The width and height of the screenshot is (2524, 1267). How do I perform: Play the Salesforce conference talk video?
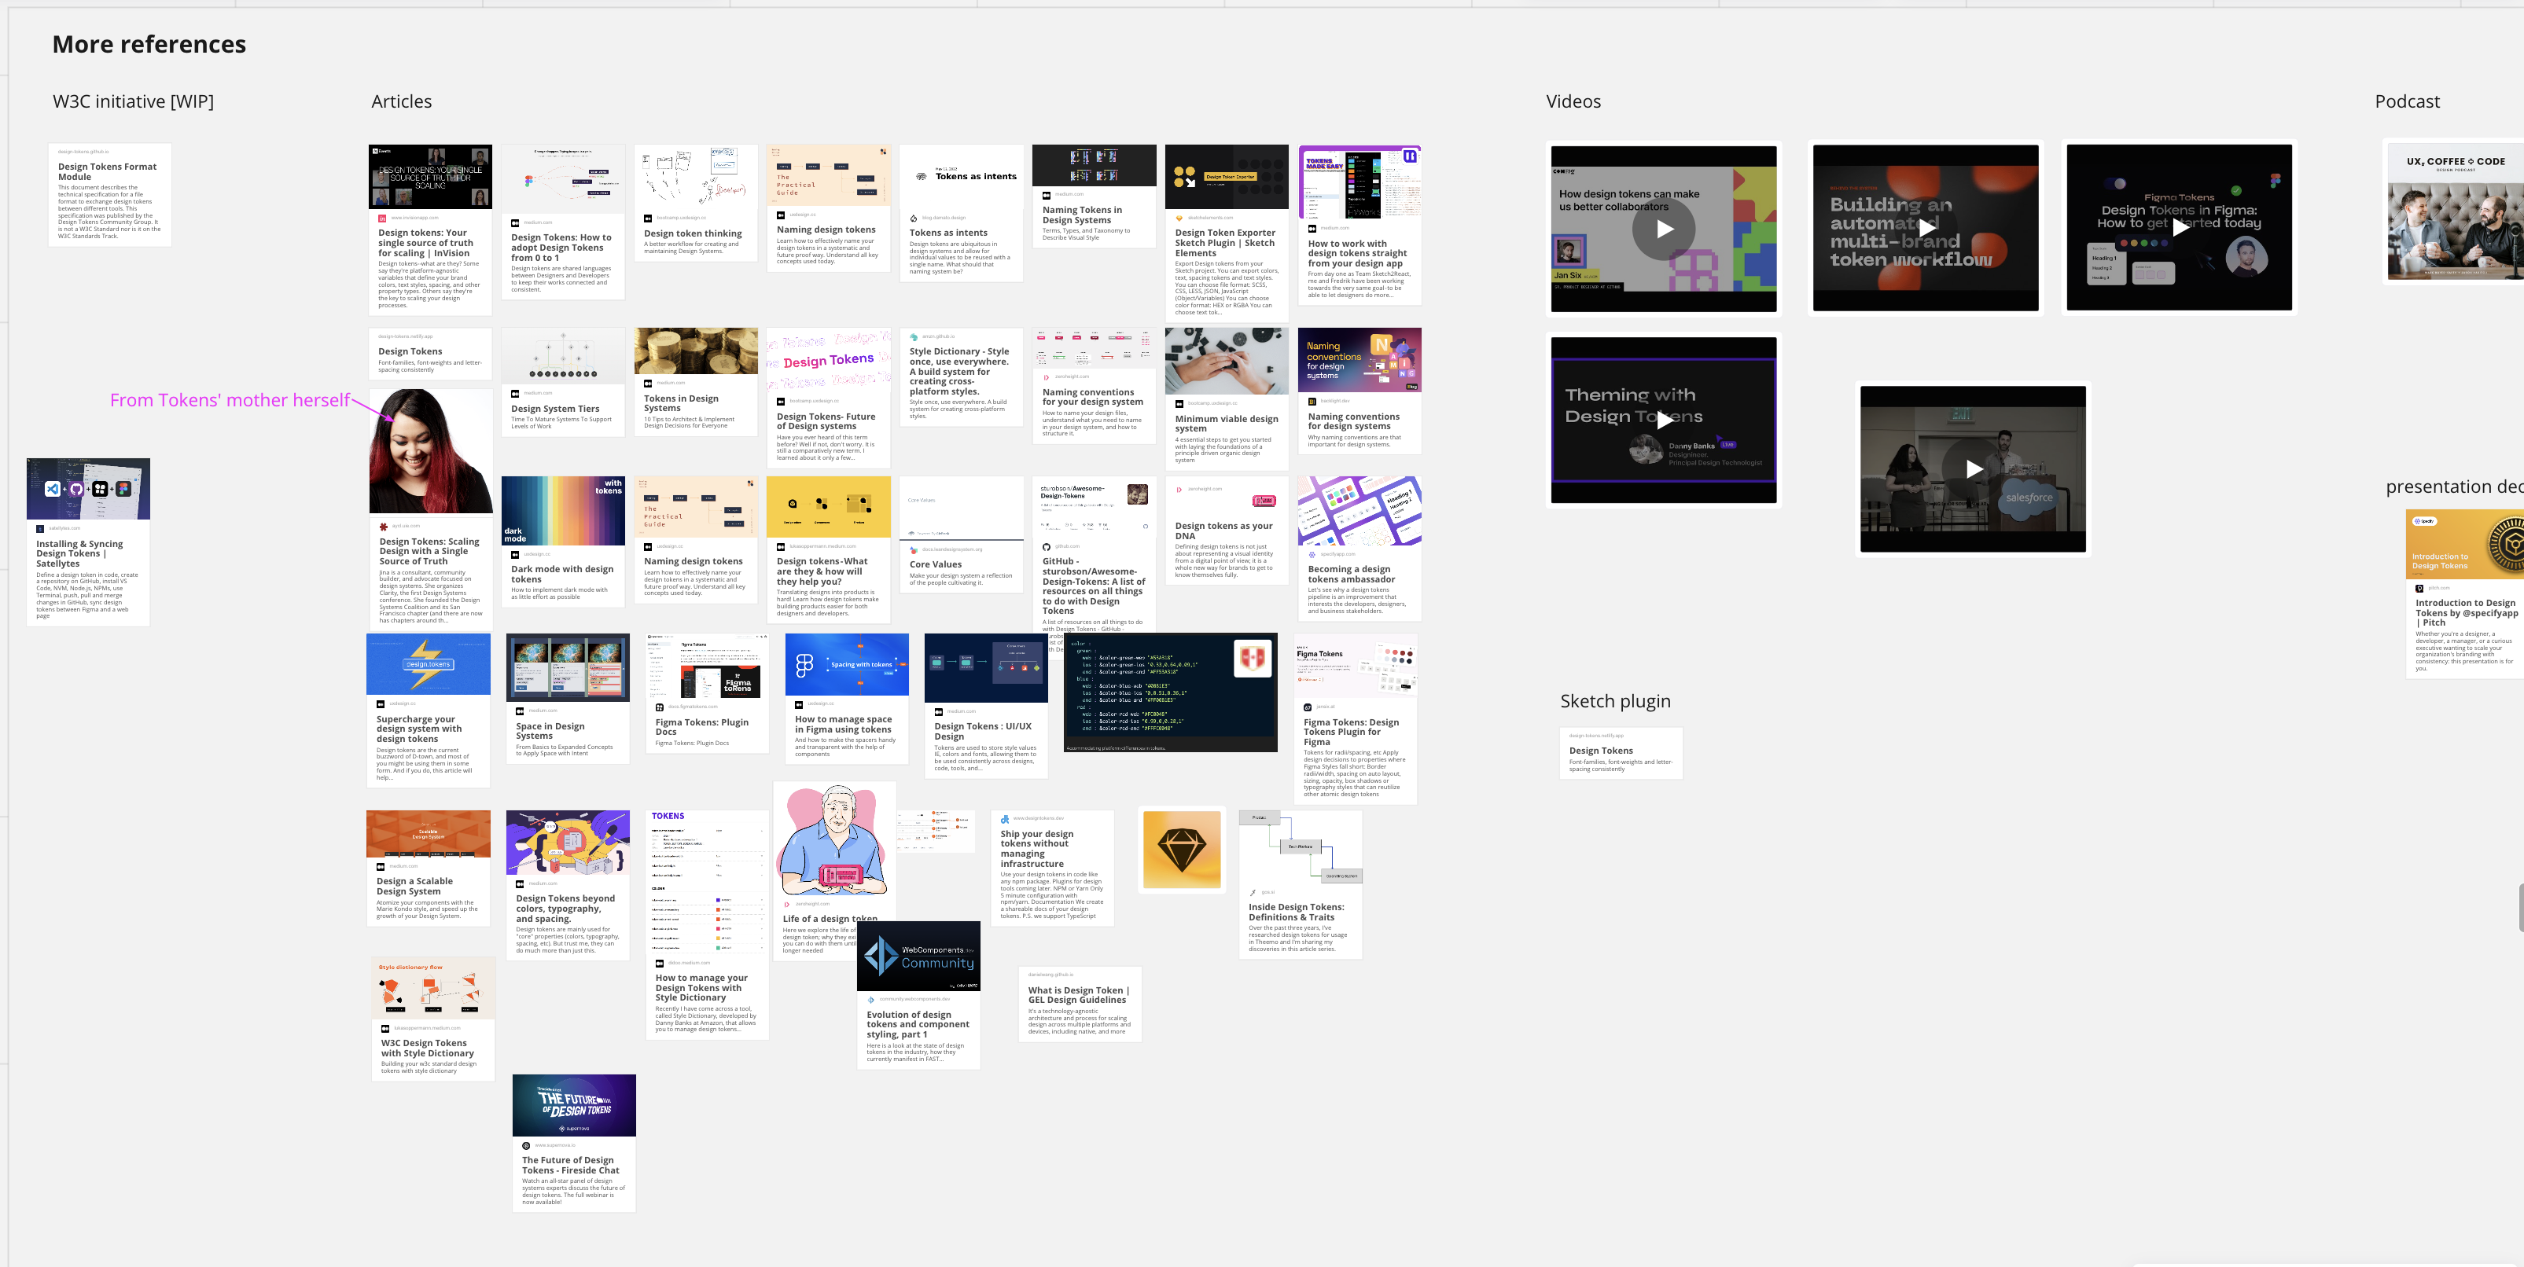[x=1974, y=469]
